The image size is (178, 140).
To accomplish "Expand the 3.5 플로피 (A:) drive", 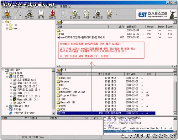I will pyautogui.click(x=11, y=80).
